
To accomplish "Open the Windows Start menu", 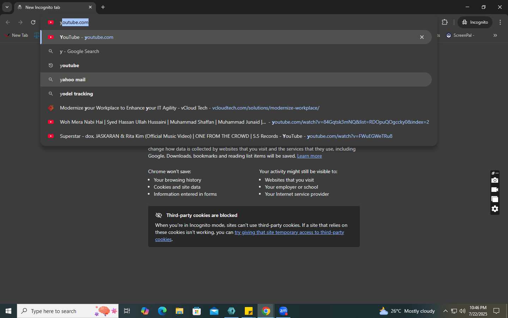I will pos(8,311).
